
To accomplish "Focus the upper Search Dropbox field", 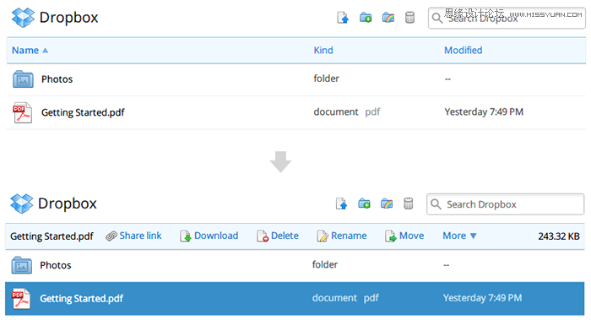I will click(x=507, y=18).
